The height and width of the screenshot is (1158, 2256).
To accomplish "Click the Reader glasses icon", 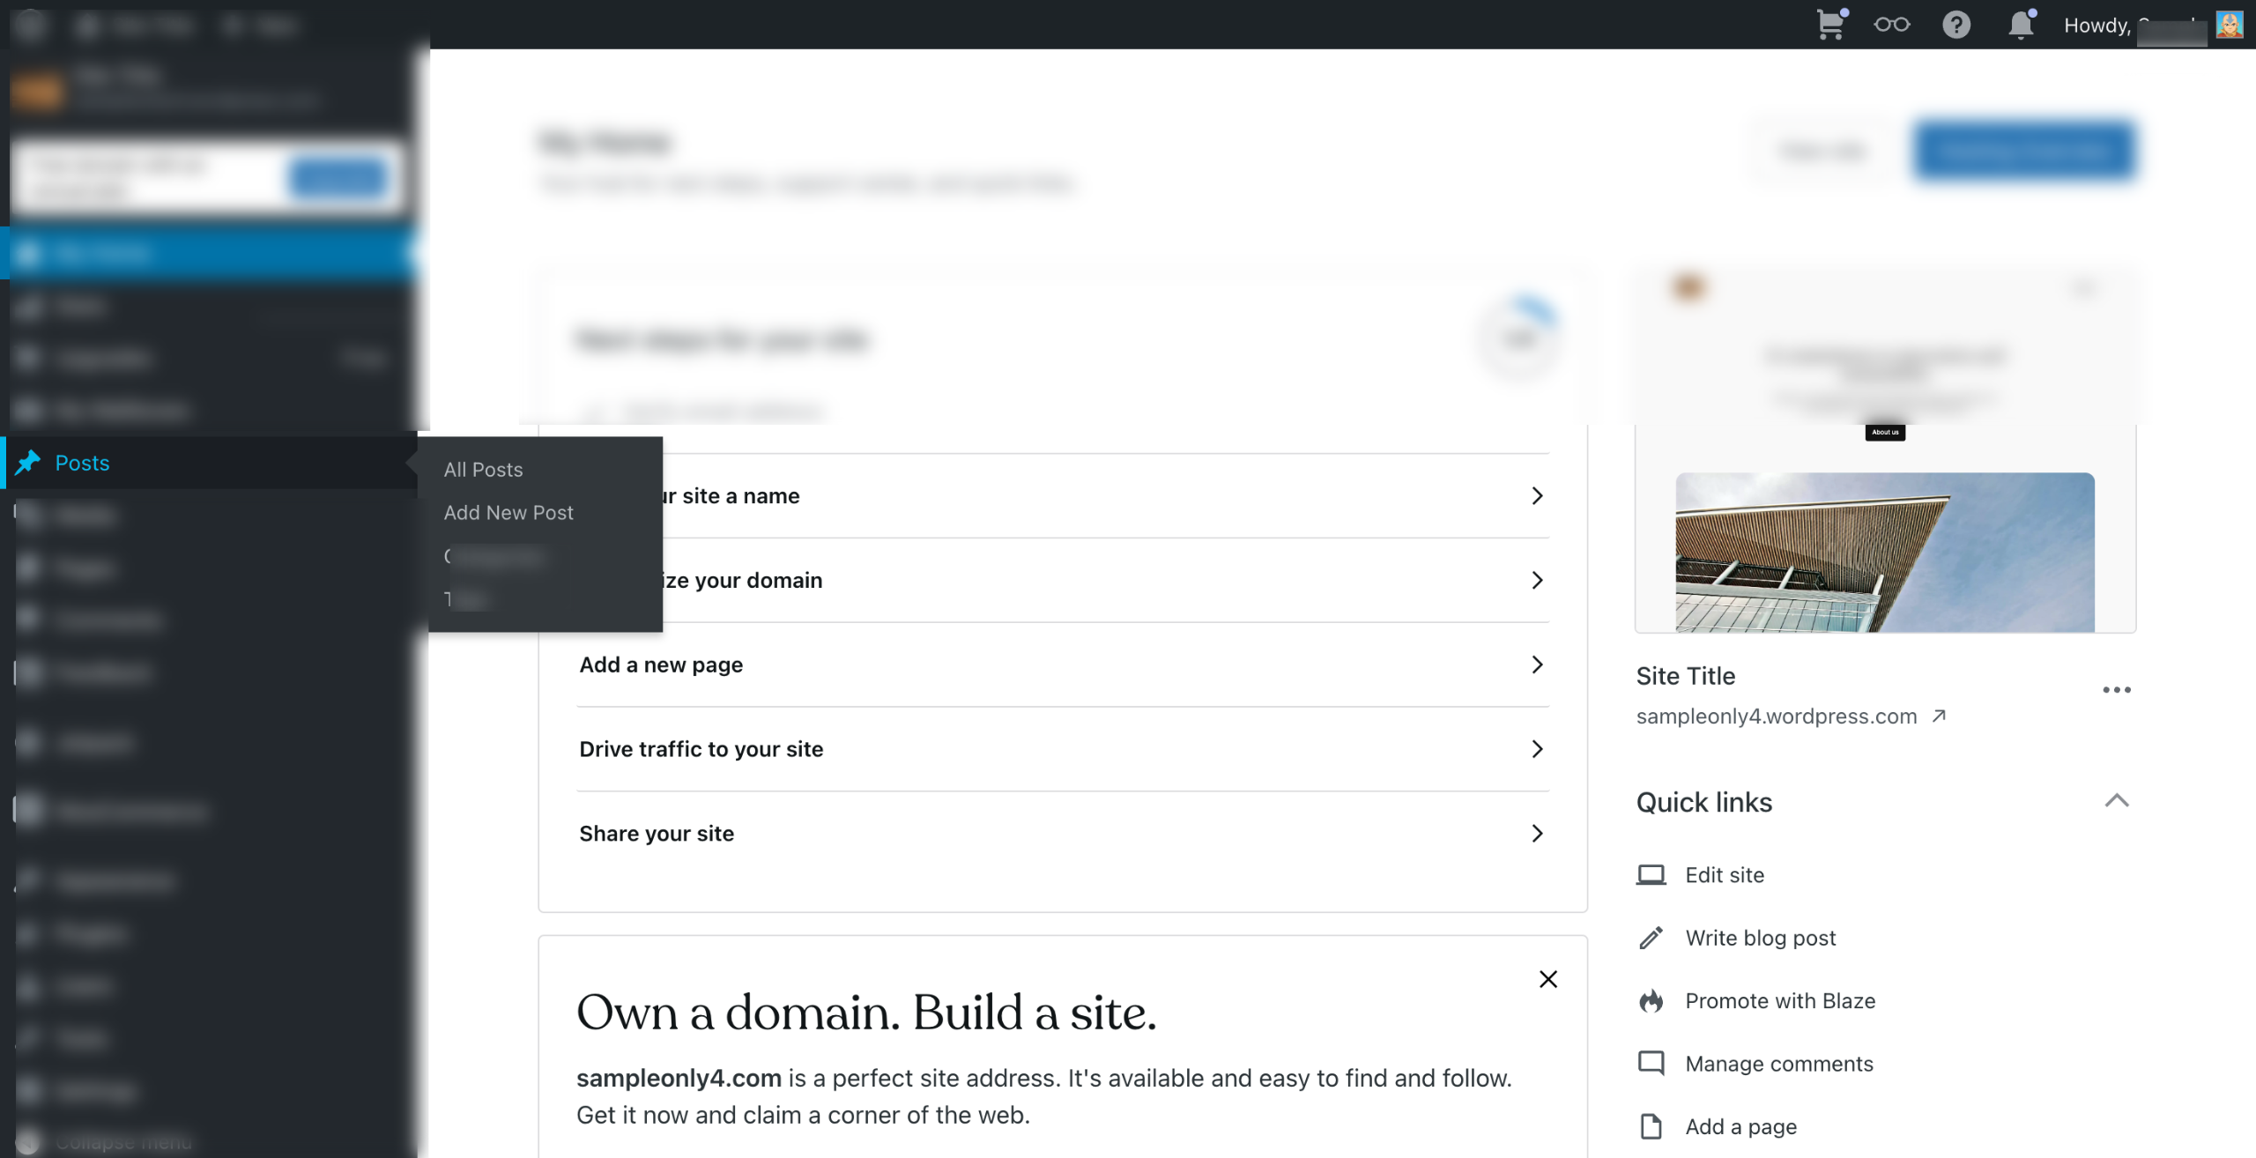I will click(x=1891, y=25).
